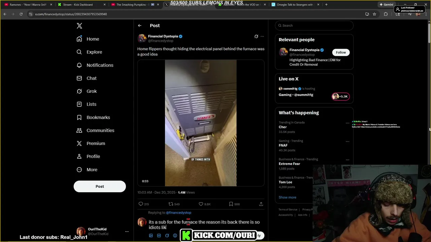Go back using the Post arrow
The height and width of the screenshot is (242, 431).
[140, 26]
